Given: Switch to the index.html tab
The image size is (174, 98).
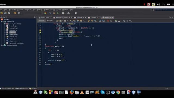Looking at the screenshot, I should pos(45,17).
